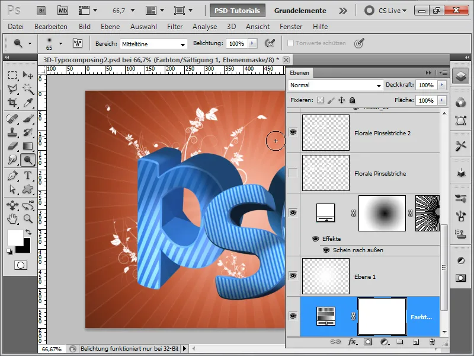
Task: Select the Zoom tool in toolbox
Action: (x=28, y=219)
